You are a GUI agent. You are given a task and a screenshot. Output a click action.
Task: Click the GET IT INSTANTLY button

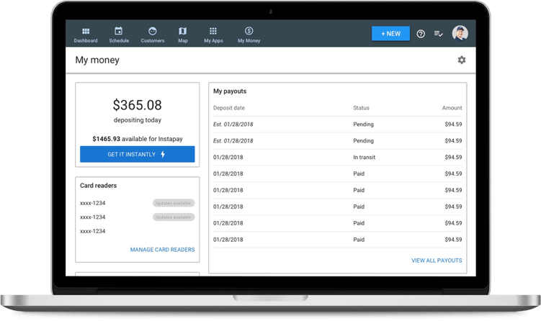tap(138, 154)
